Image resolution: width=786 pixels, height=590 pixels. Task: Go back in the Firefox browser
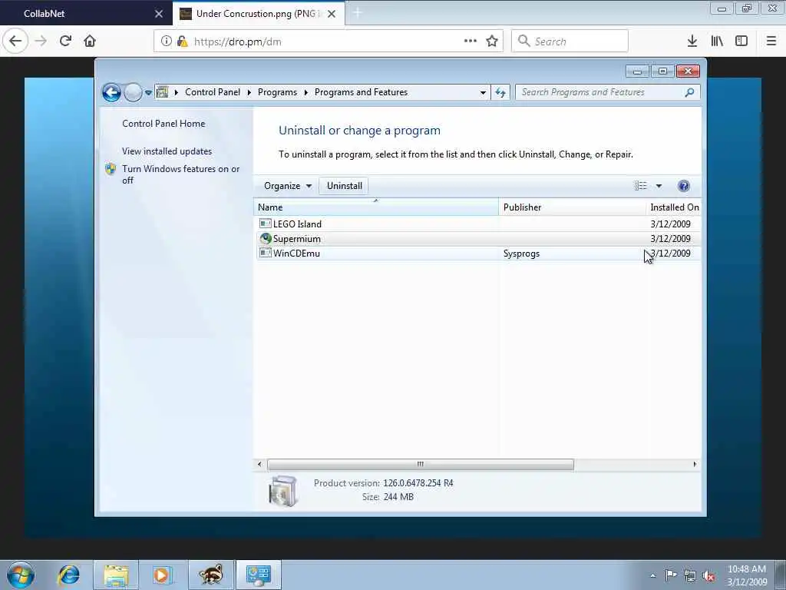(x=15, y=41)
